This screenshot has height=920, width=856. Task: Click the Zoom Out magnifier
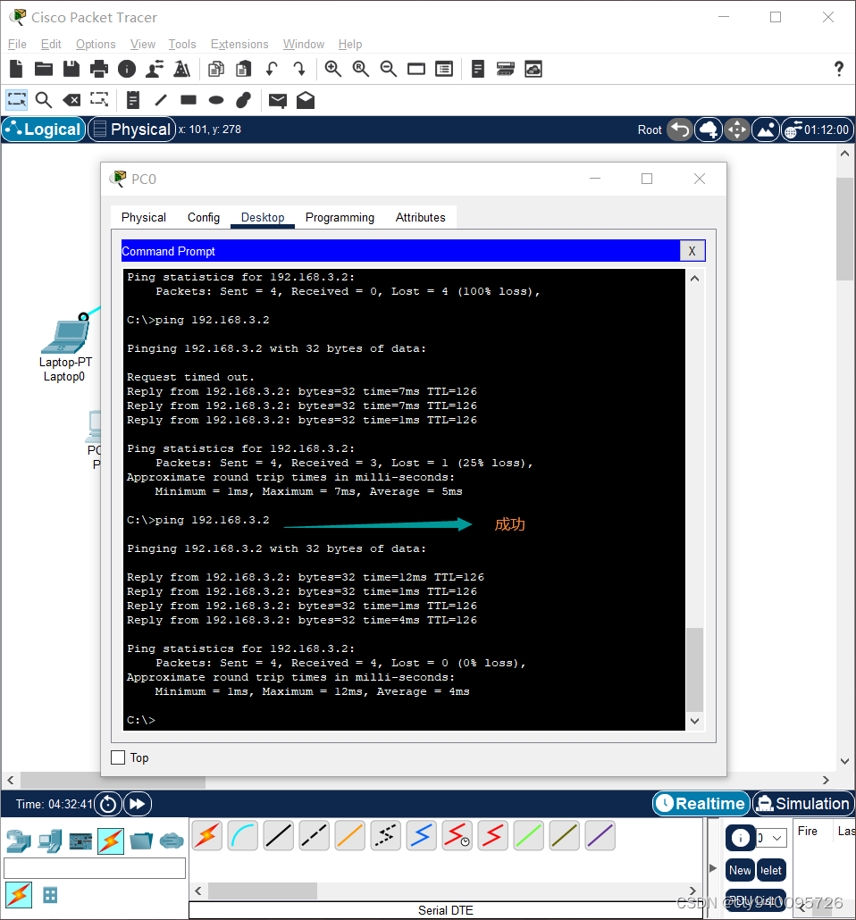(388, 70)
